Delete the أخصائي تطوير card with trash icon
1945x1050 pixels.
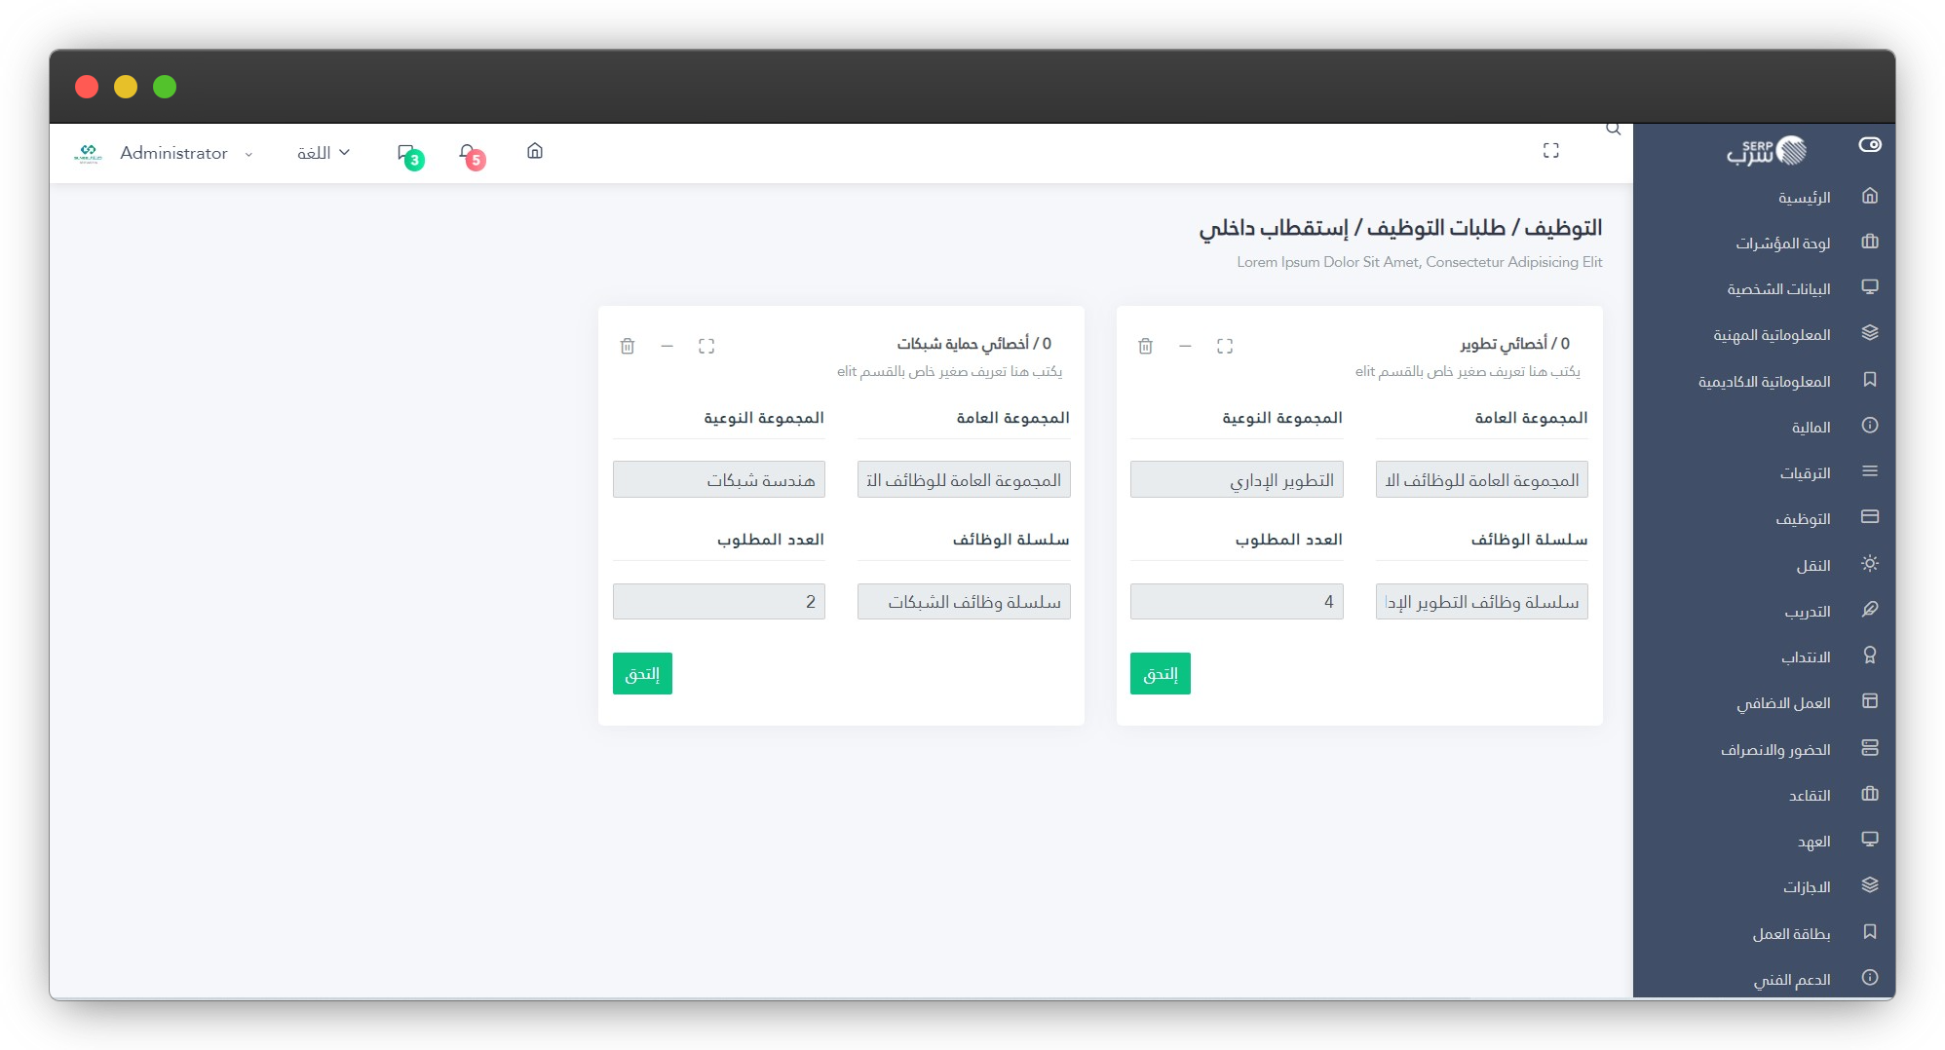coord(1145,346)
